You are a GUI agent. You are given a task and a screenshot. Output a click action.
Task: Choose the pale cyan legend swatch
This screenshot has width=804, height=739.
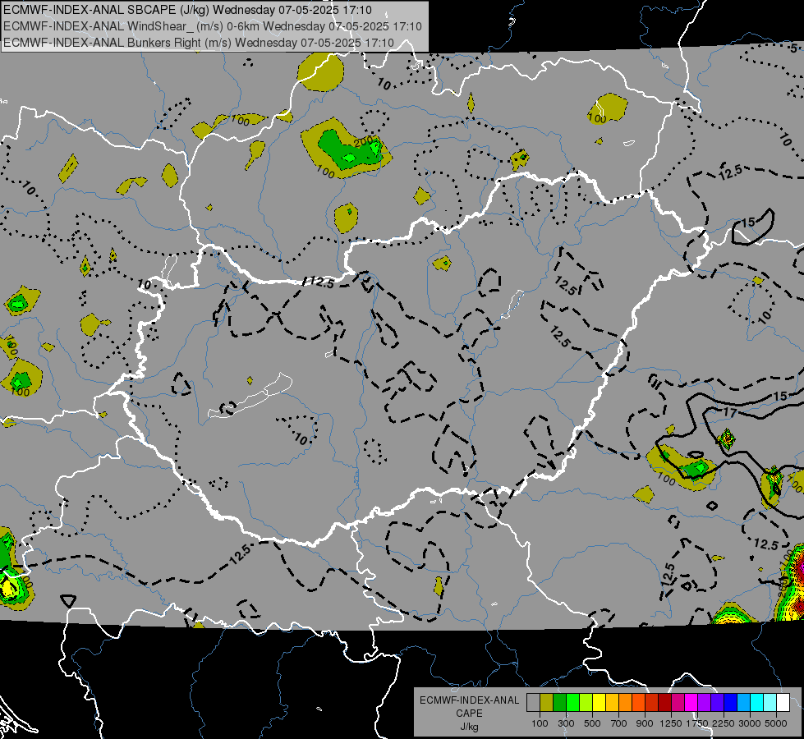pyautogui.click(x=770, y=703)
